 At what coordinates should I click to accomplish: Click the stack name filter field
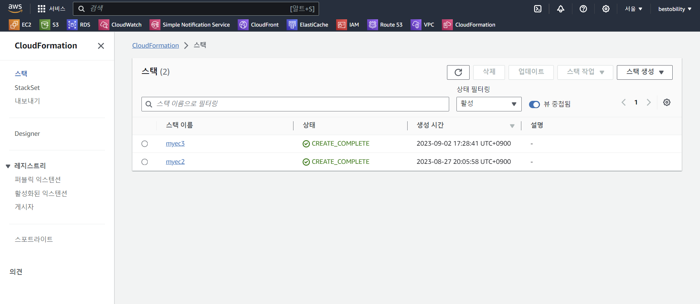(295, 104)
